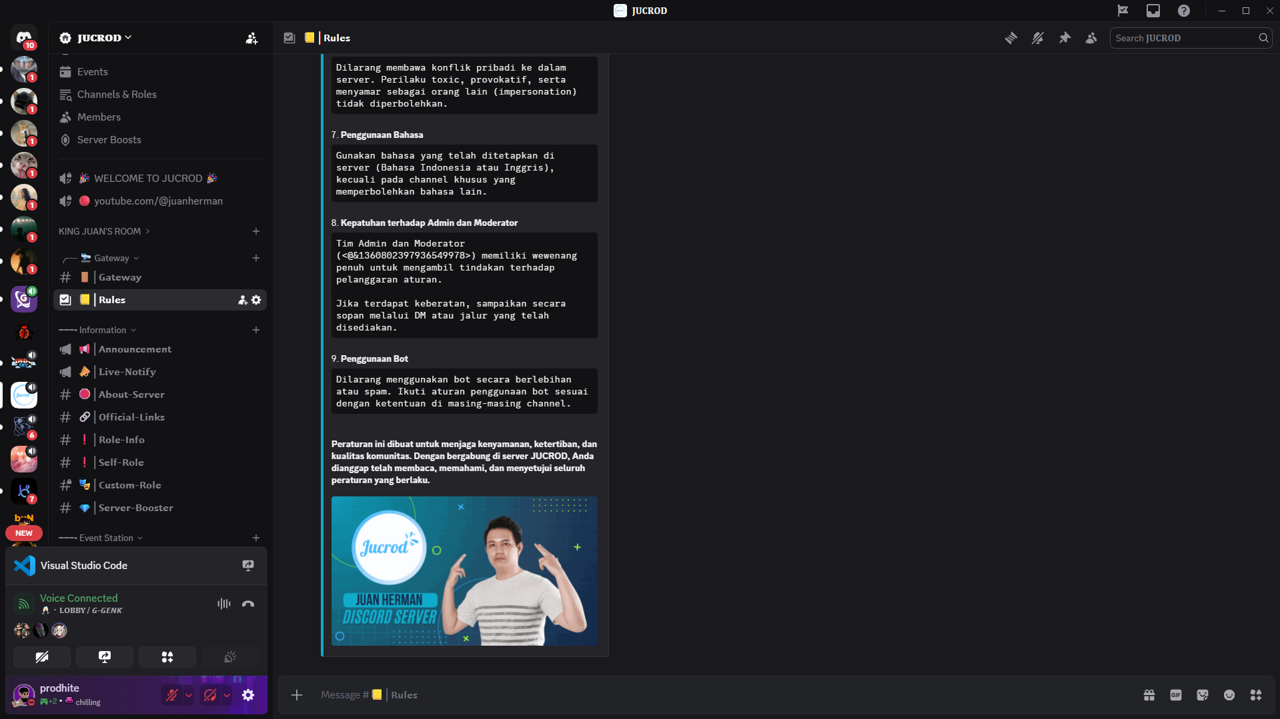Toggle Rules channel notification mute

point(1038,38)
